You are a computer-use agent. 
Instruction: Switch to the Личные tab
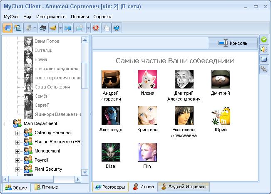[46, 187]
